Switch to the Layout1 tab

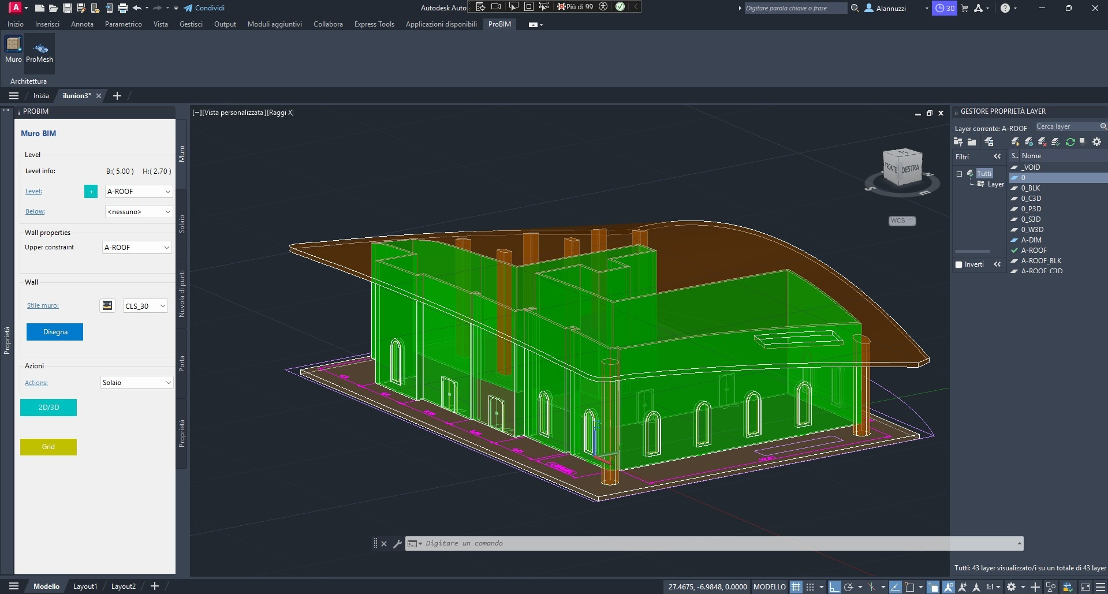point(85,586)
